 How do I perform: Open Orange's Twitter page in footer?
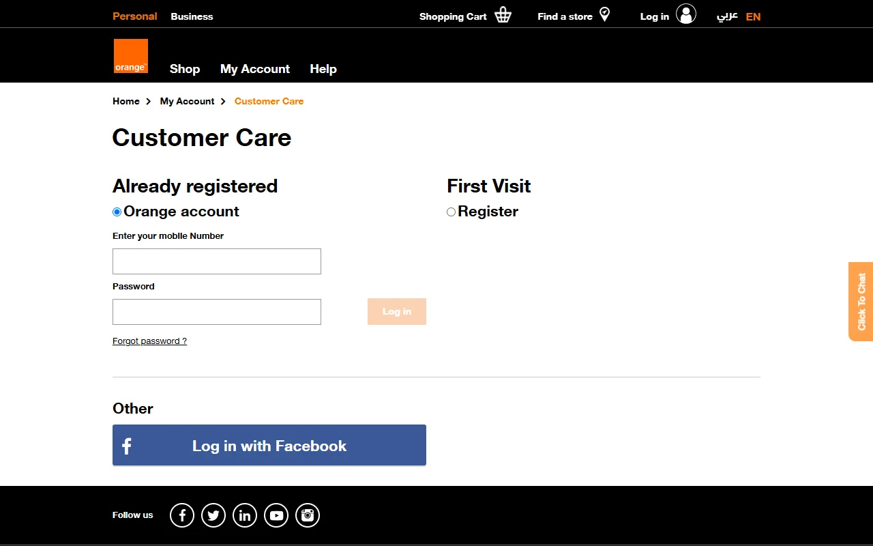[x=213, y=515]
